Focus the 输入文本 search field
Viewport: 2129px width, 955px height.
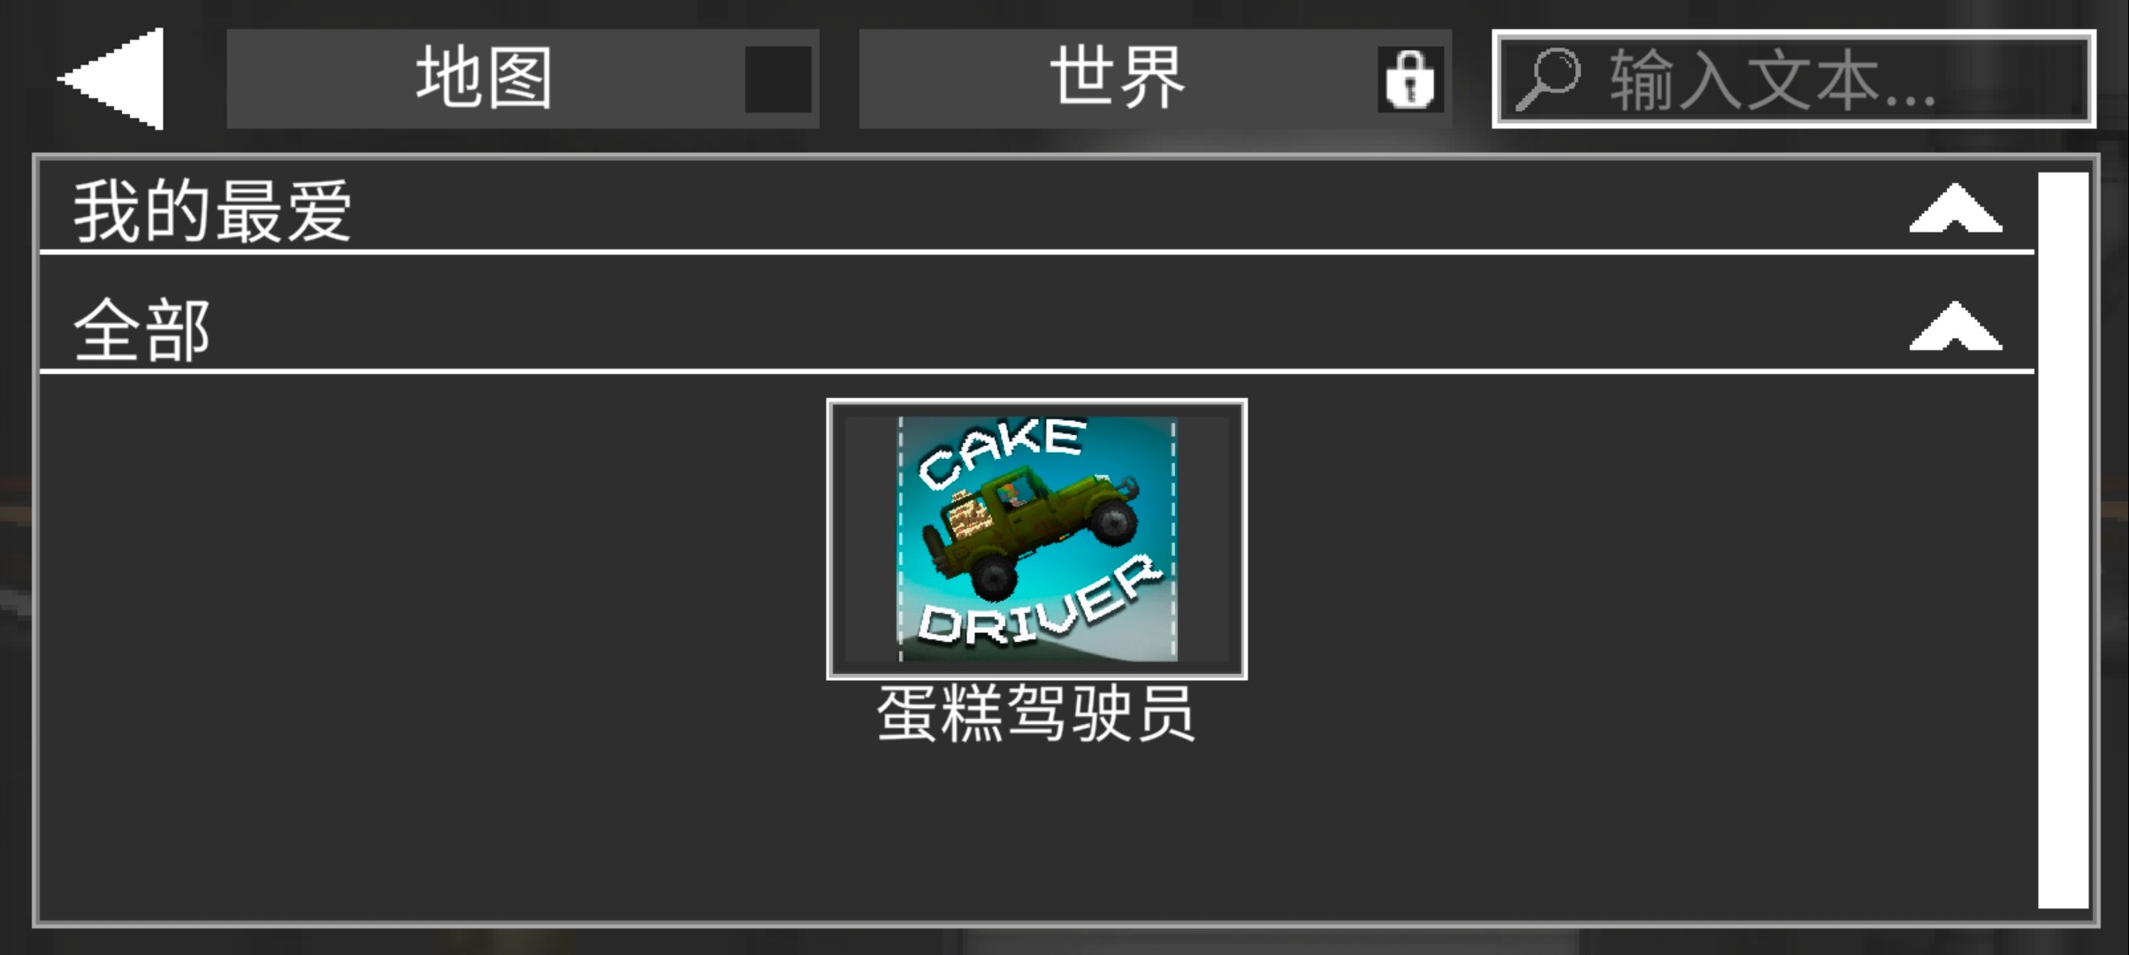[x=1794, y=79]
